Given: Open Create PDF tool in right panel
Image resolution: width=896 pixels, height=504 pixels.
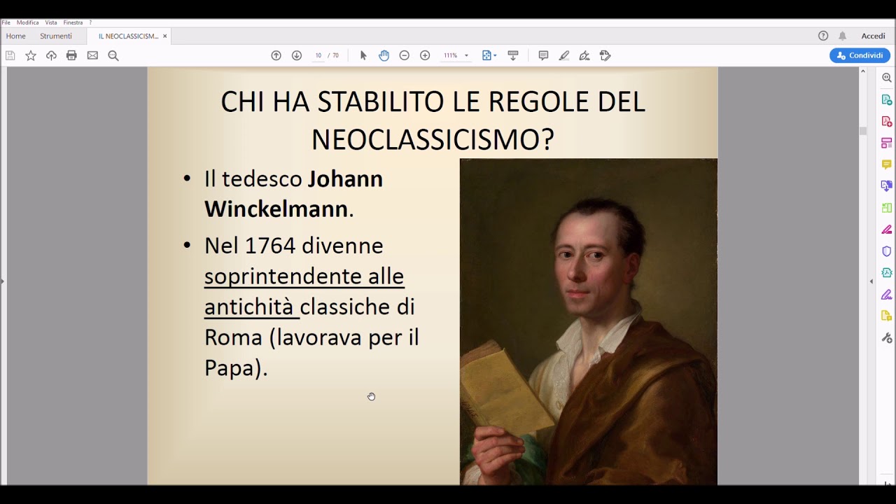Looking at the screenshot, I should point(887,122).
